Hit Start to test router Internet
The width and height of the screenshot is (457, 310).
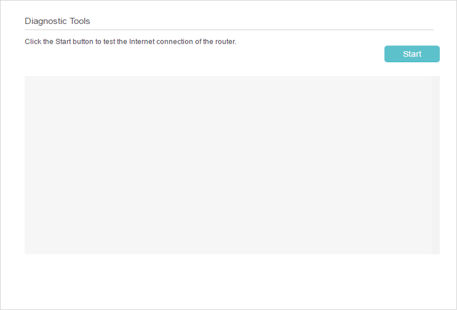(x=411, y=54)
